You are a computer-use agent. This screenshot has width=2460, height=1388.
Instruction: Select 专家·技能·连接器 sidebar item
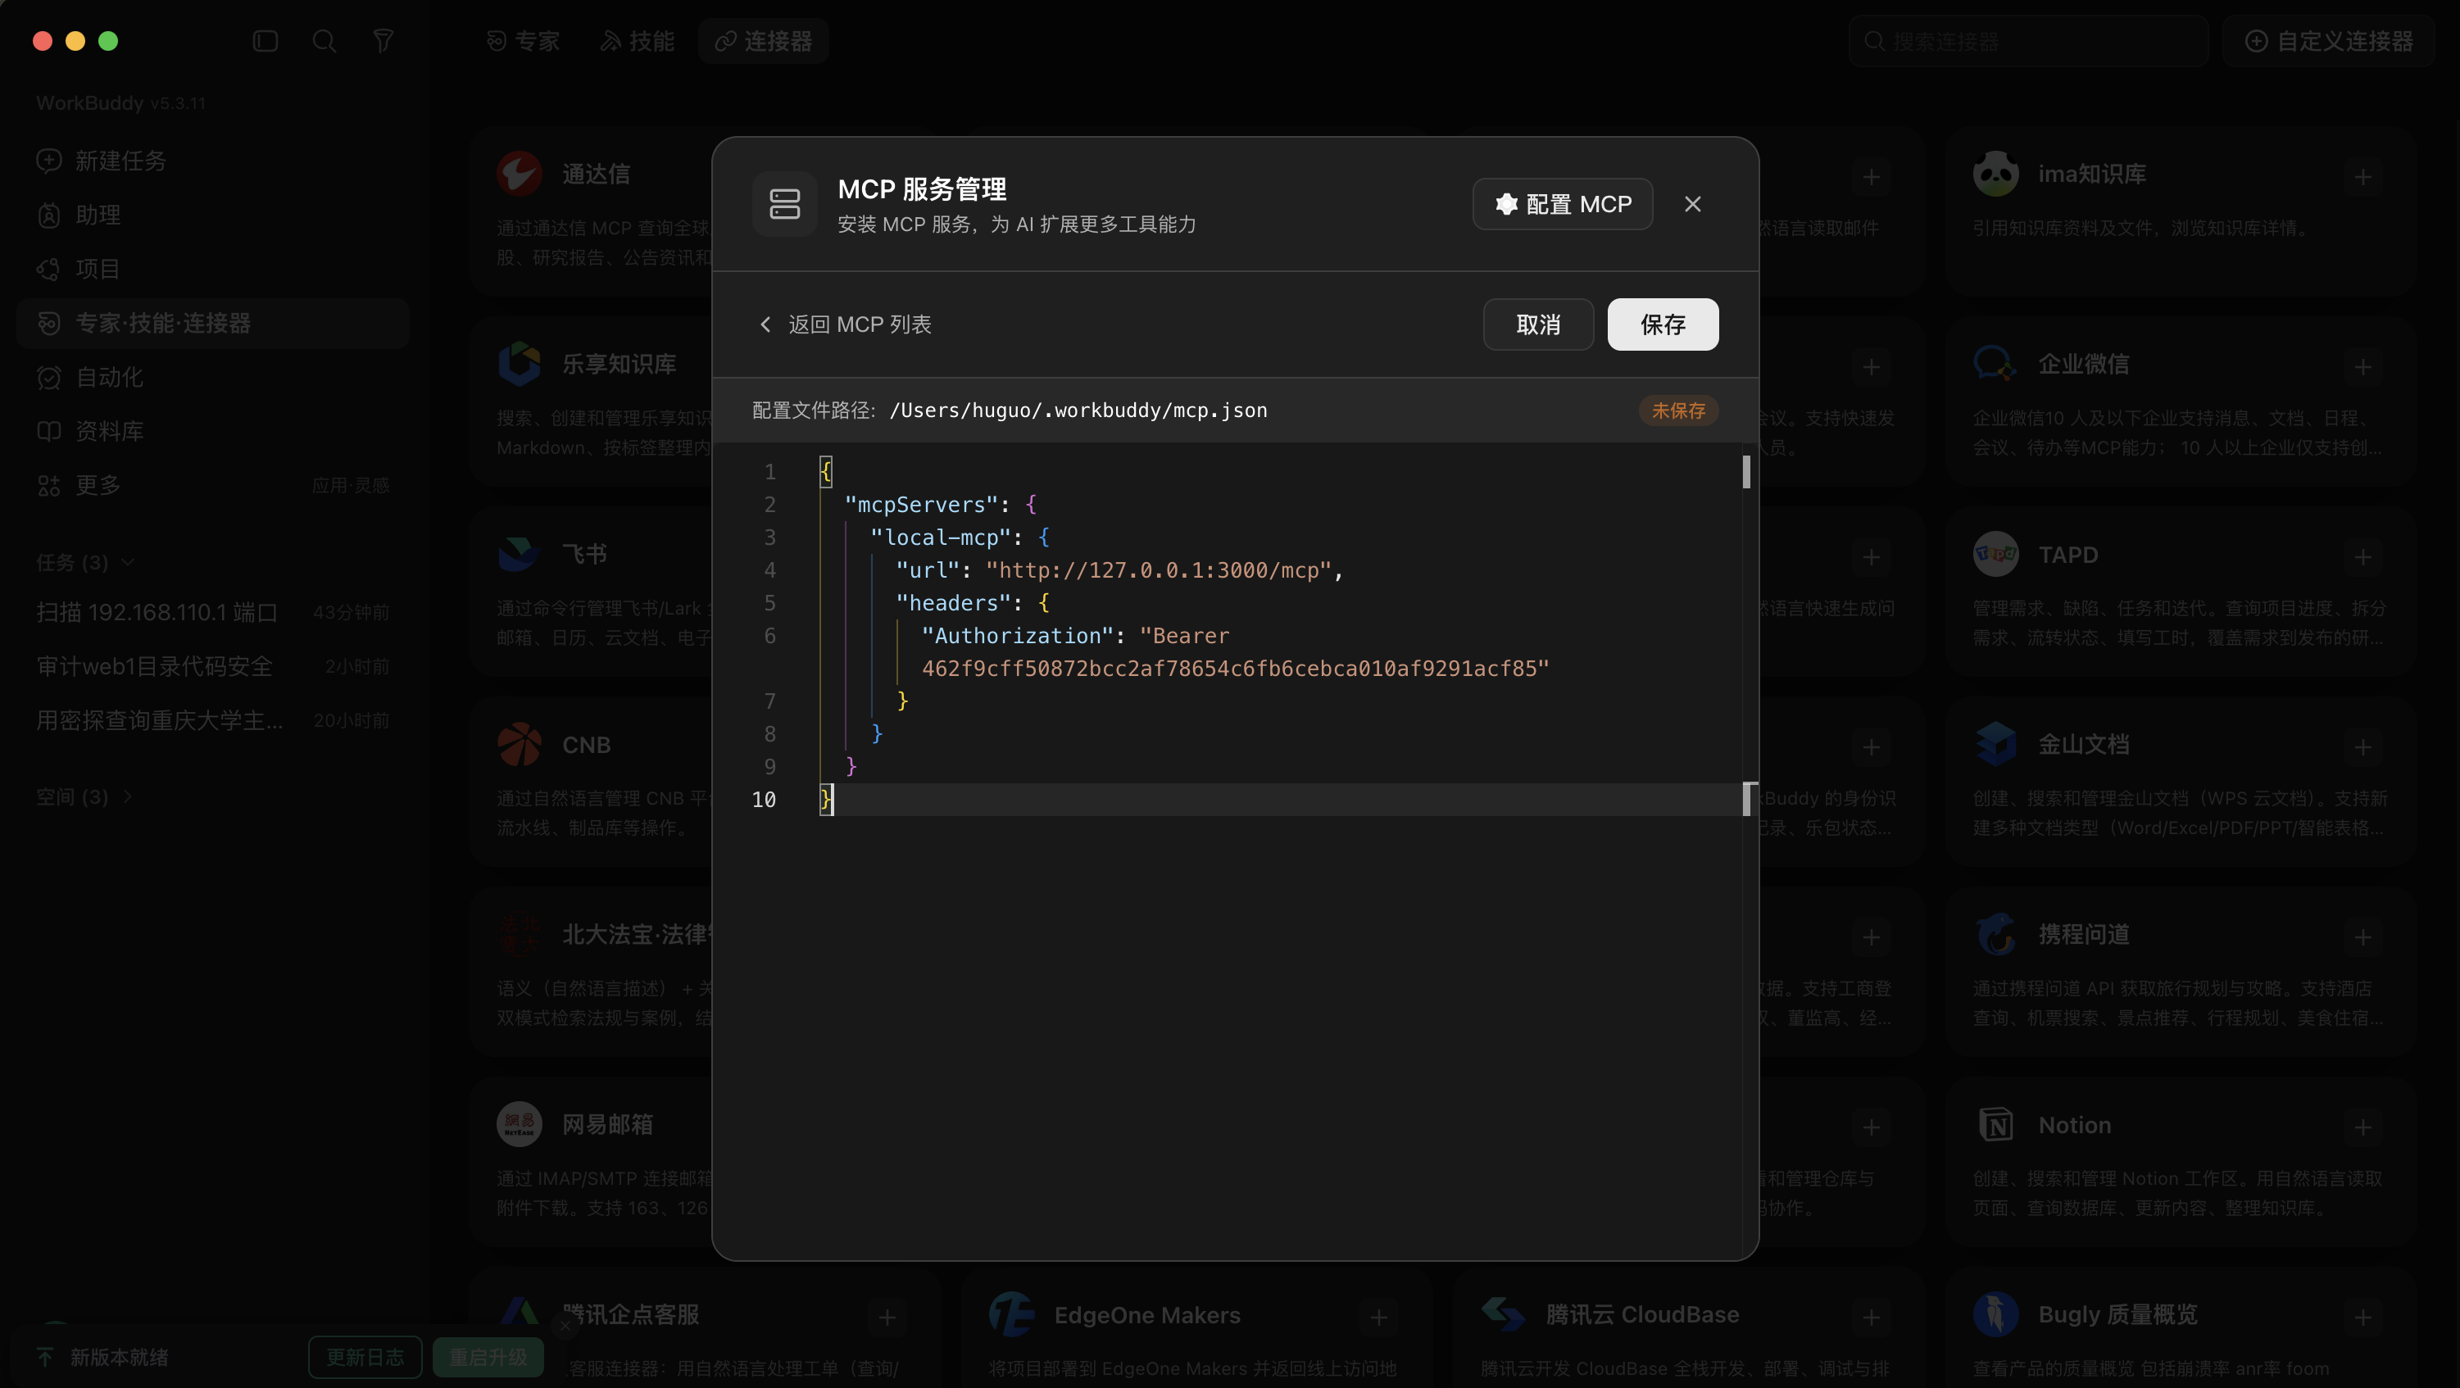pyautogui.click(x=213, y=324)
